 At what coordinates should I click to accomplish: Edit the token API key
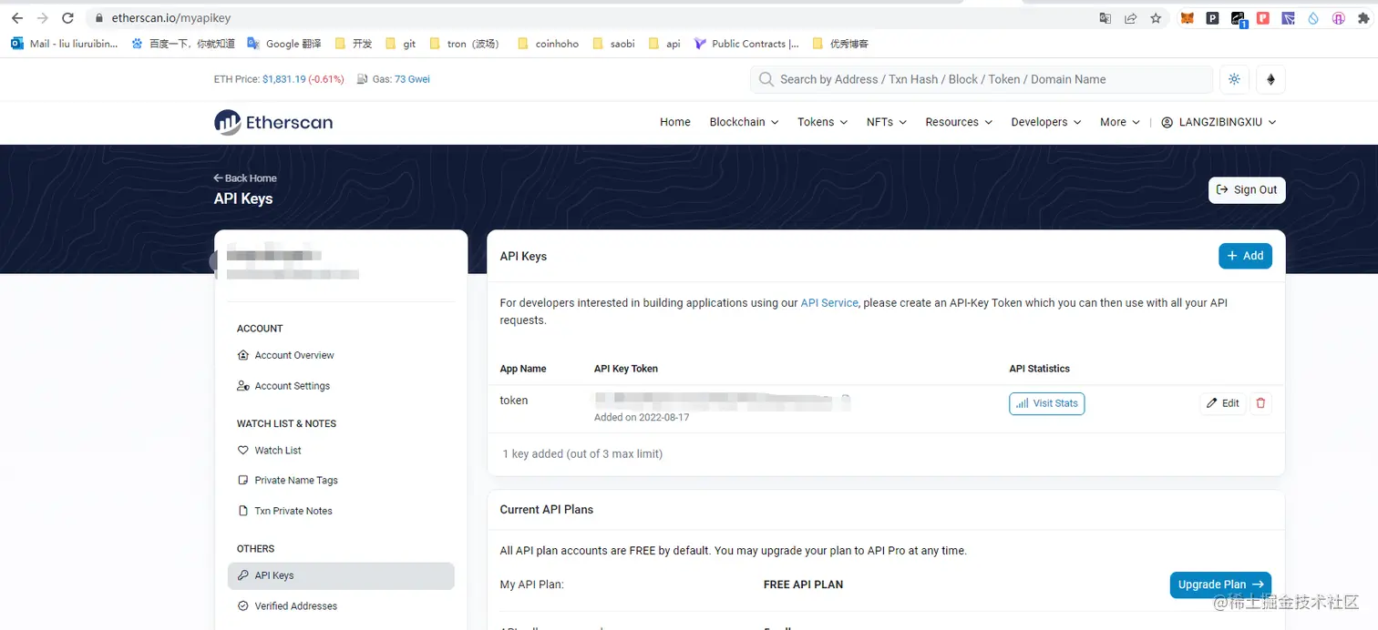tap(1223, 403)
